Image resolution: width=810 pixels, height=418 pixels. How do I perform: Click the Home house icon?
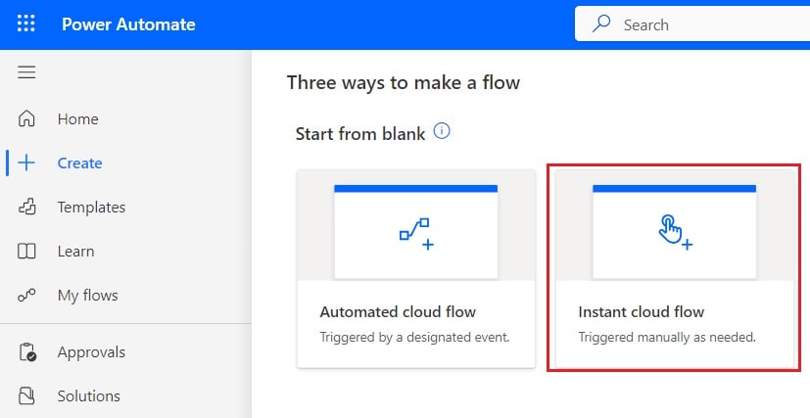tap(26, 118)
